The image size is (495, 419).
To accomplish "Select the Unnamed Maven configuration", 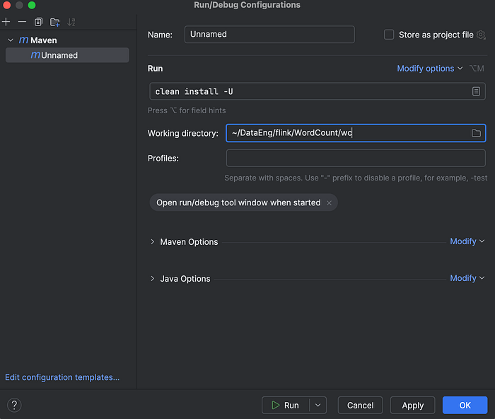I will pyautogui.click(x=59, y=55).
